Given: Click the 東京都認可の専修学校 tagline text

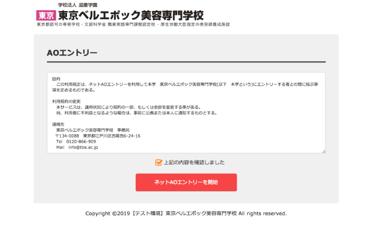Looking at the screenshot, I should tap(133, 24).
